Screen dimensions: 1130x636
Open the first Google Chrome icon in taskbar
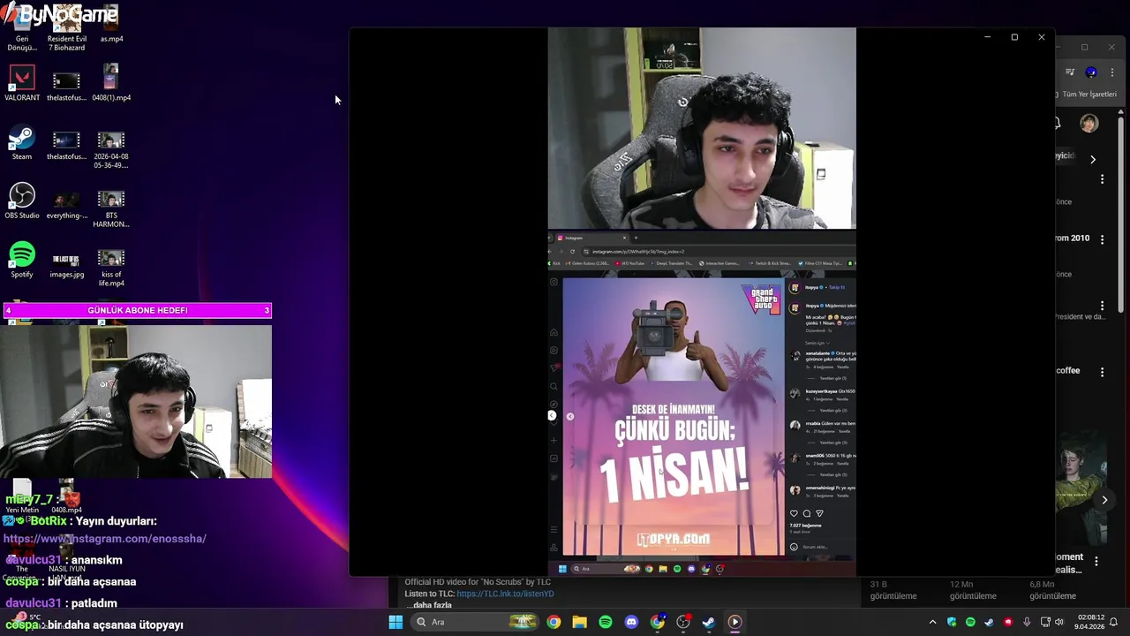coord(554,622)
